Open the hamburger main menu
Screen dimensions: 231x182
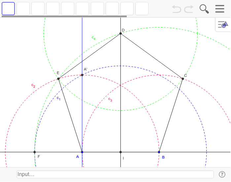220,9
